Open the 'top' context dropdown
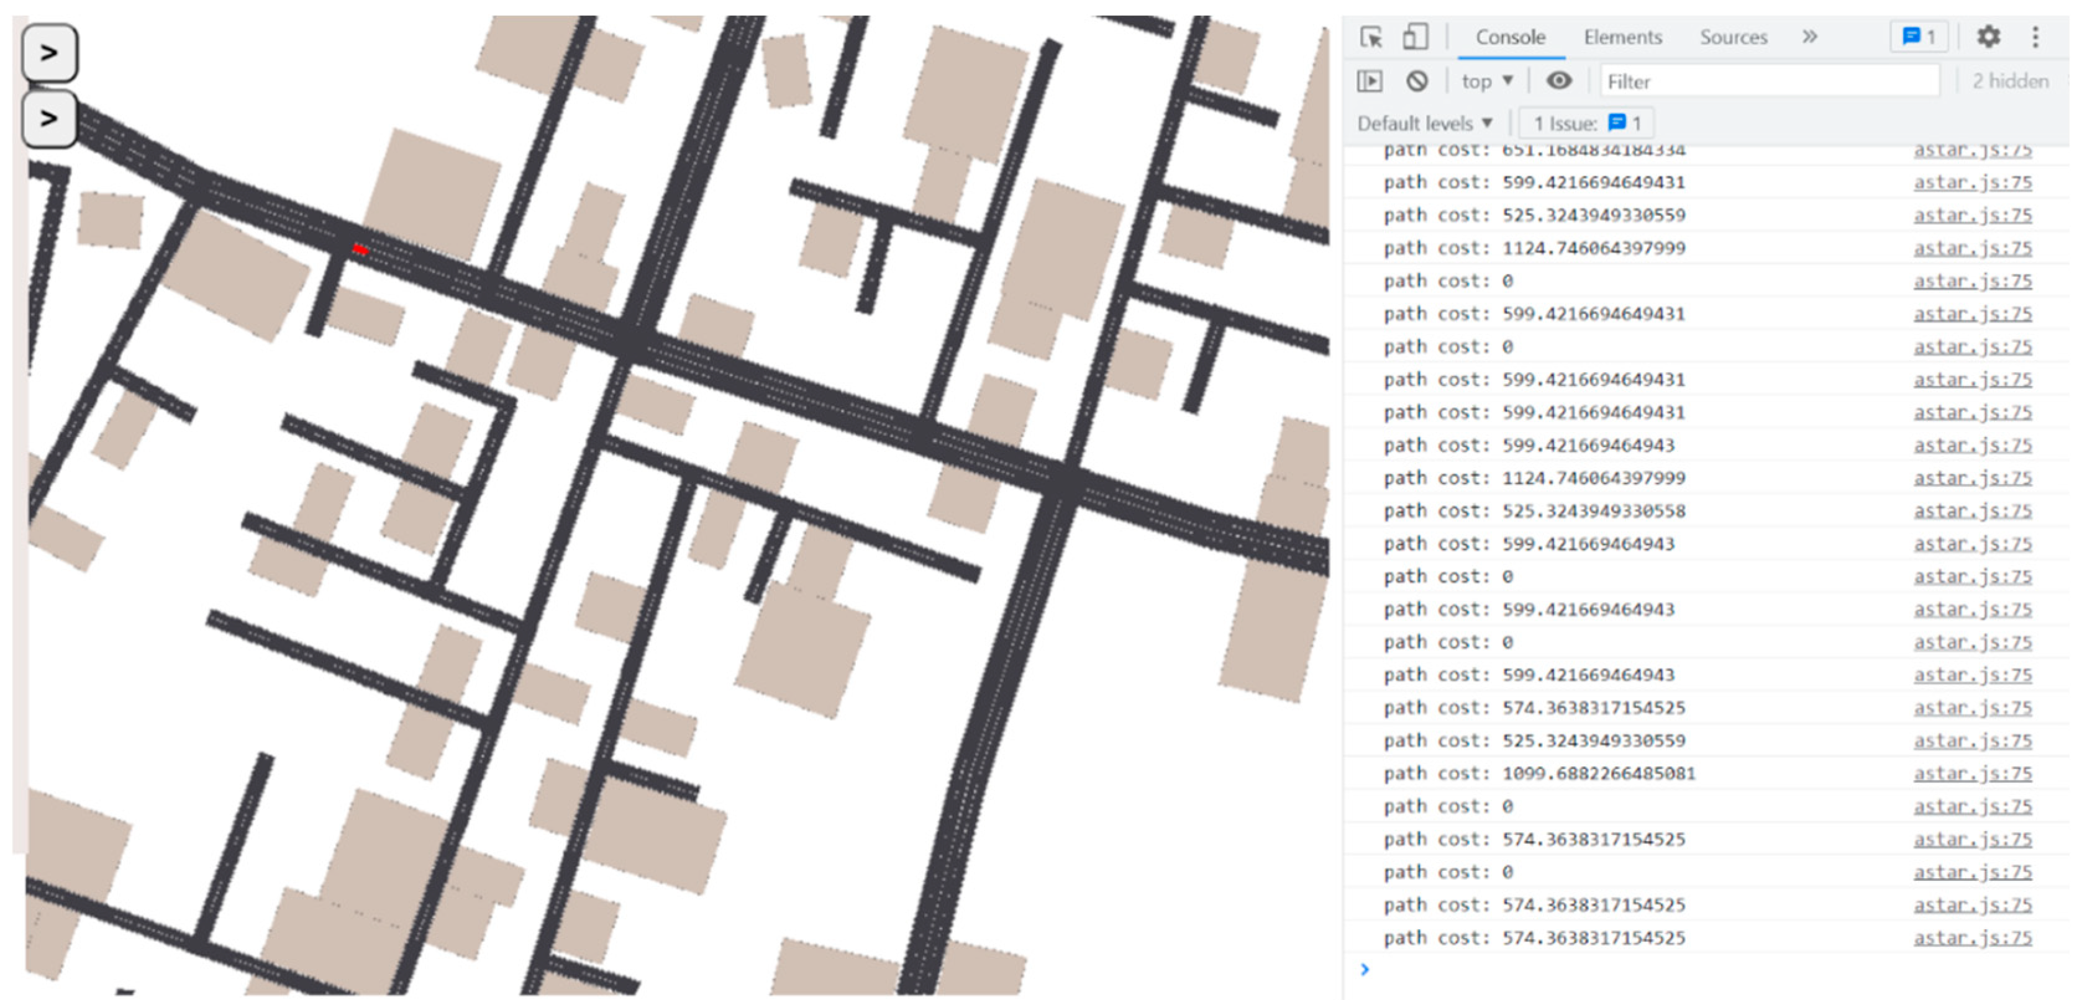The height and width of the screenshot is (1000, 2082). 1486,81
